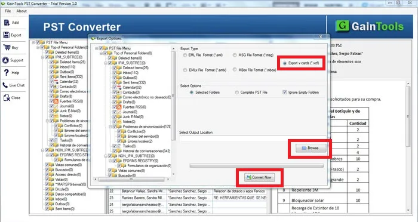418x222 pixels.
Task: Open the File menu
Action: (x=8, y=11)
